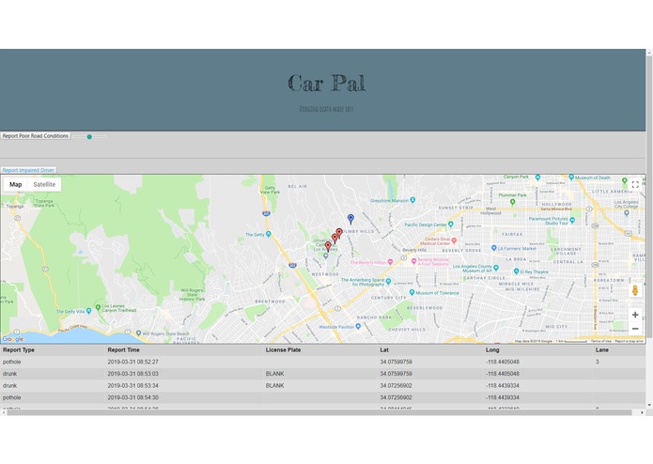
Task: Click the LA Farmers' Market pin
Action: pyautogui.click(x=494, y=248)
